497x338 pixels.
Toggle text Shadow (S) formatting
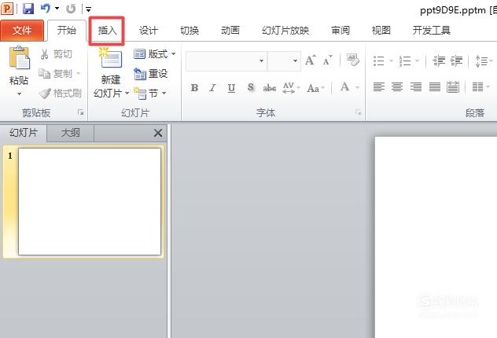(251, 87)
